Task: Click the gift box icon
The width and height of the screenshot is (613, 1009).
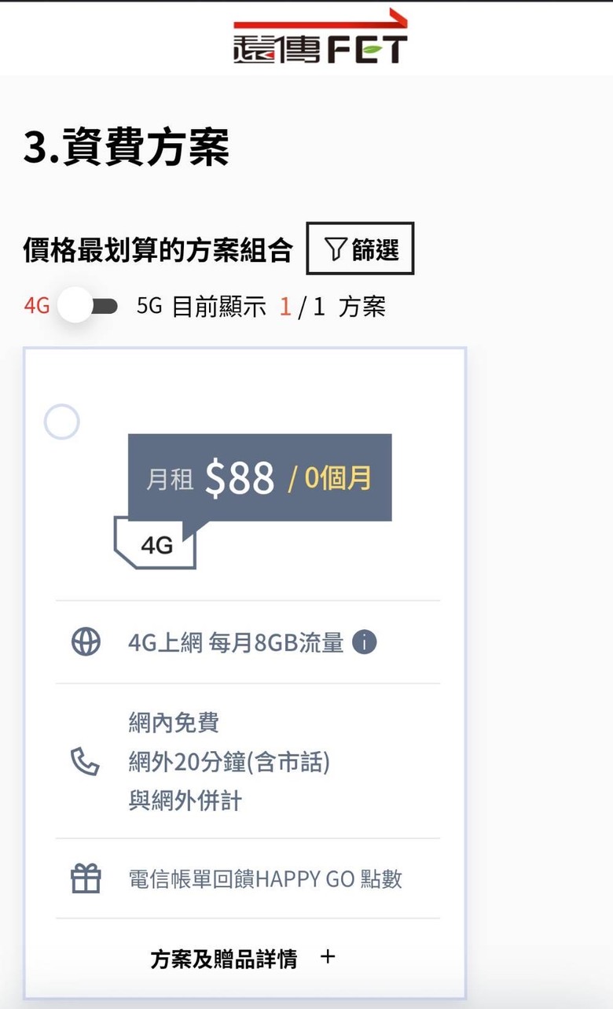Action: (x=86, y=878)
